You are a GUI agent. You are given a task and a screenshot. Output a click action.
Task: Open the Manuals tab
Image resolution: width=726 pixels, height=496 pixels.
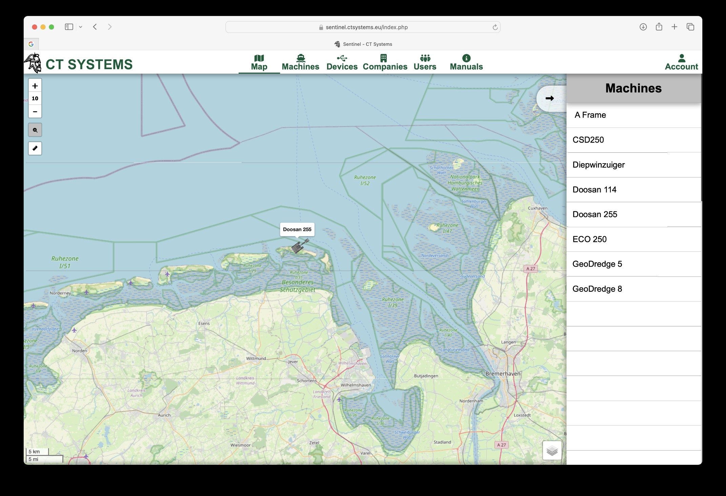[x=466, y=62]
